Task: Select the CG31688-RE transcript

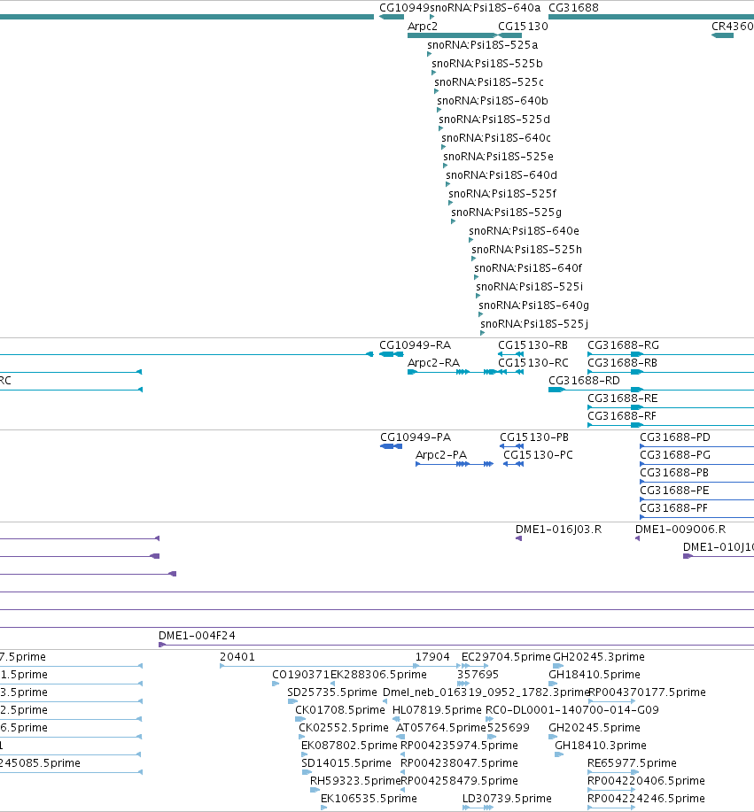Action: point(671,407)
